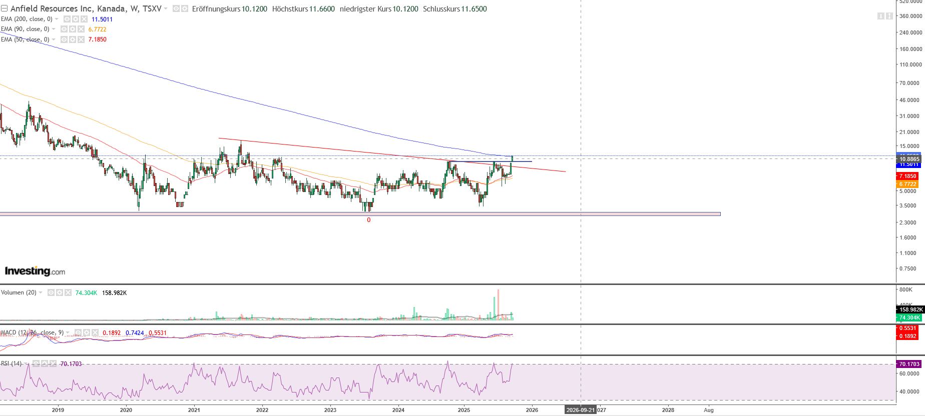Collapse the indicator legend with minus box
925x416 pixels.
pos(5,9)
